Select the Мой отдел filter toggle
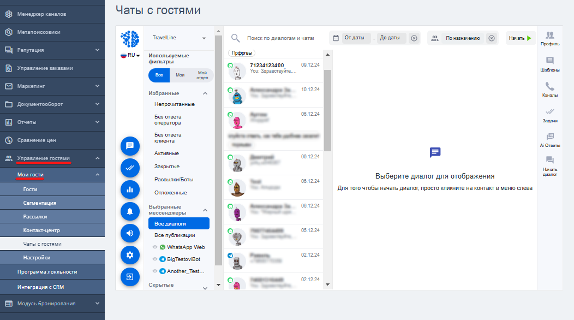Screen dimensions: 574x320 pos(202,75)
